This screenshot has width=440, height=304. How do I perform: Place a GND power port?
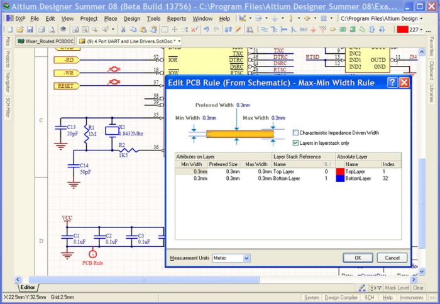coord(313,29)
